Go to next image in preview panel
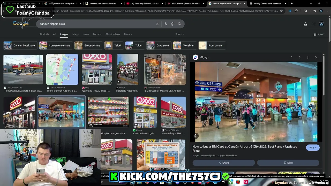Viewport: 331px width, 186px height. pyautogui.click(x=299, y=57)
